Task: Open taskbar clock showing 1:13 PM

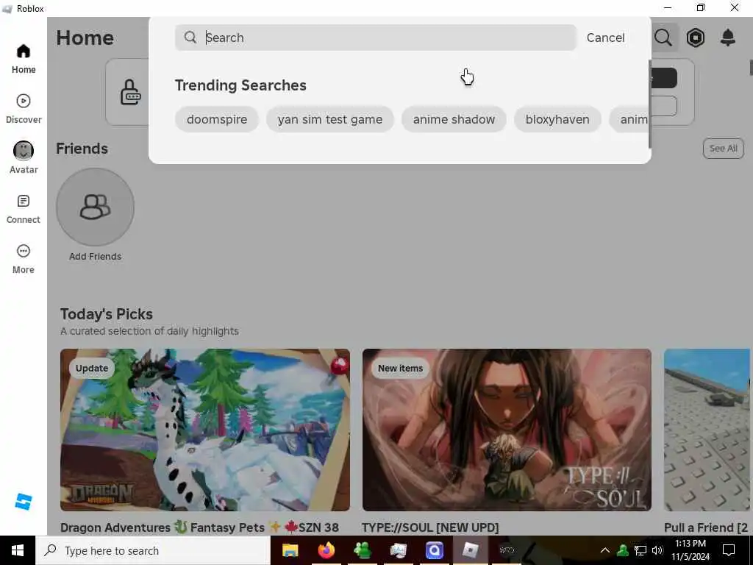Action: pos(690,550)
